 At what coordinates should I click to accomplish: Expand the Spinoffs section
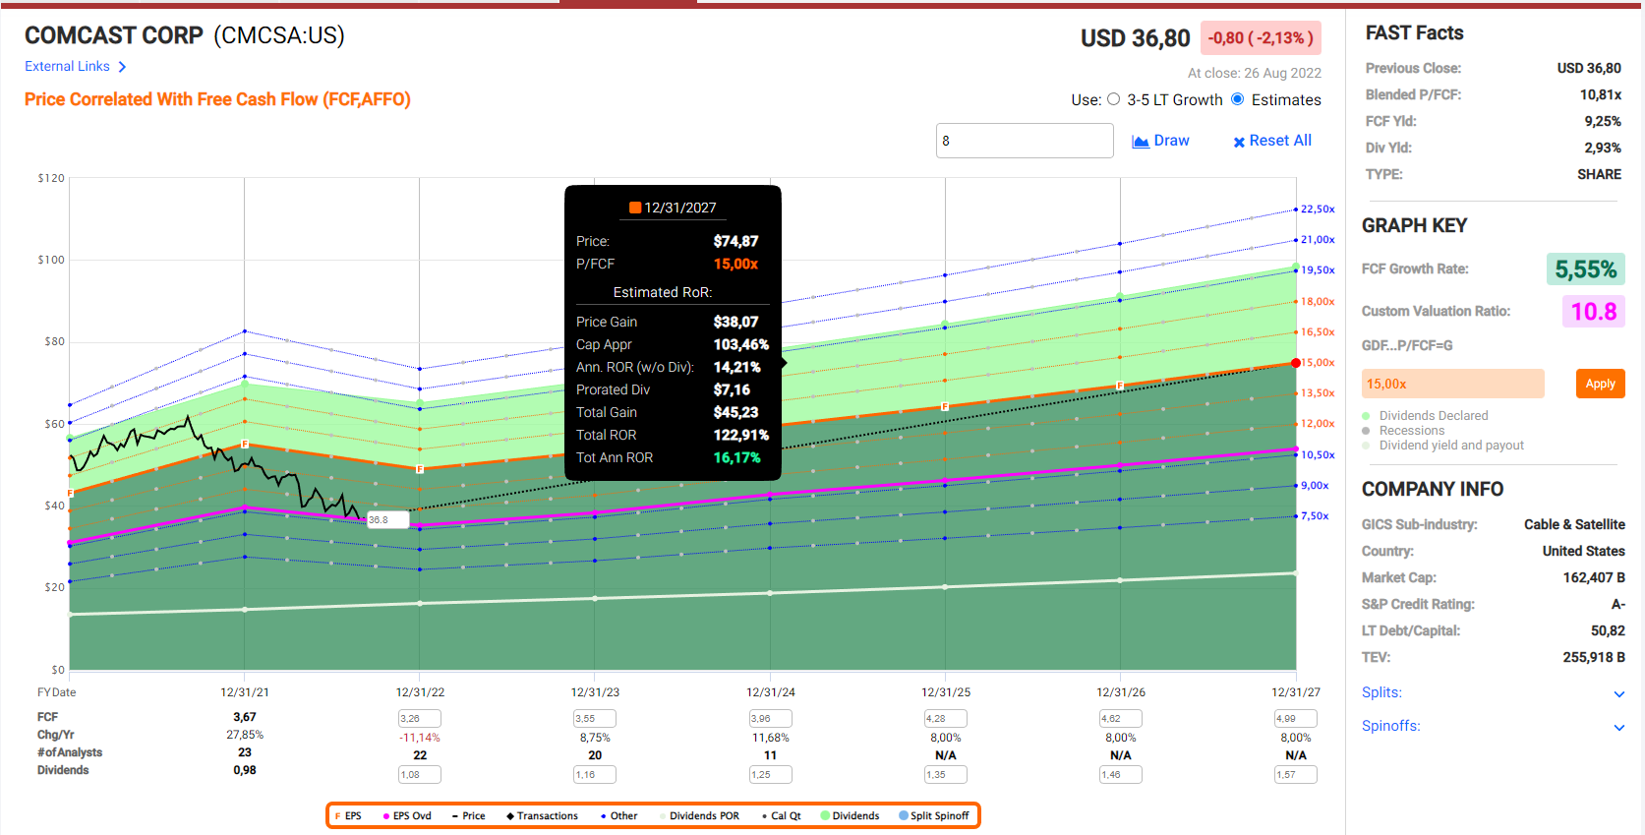click(1618, 728)
